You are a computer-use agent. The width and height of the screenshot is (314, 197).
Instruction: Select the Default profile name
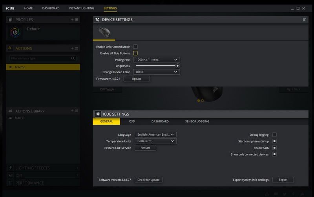(x=33, y=29)
